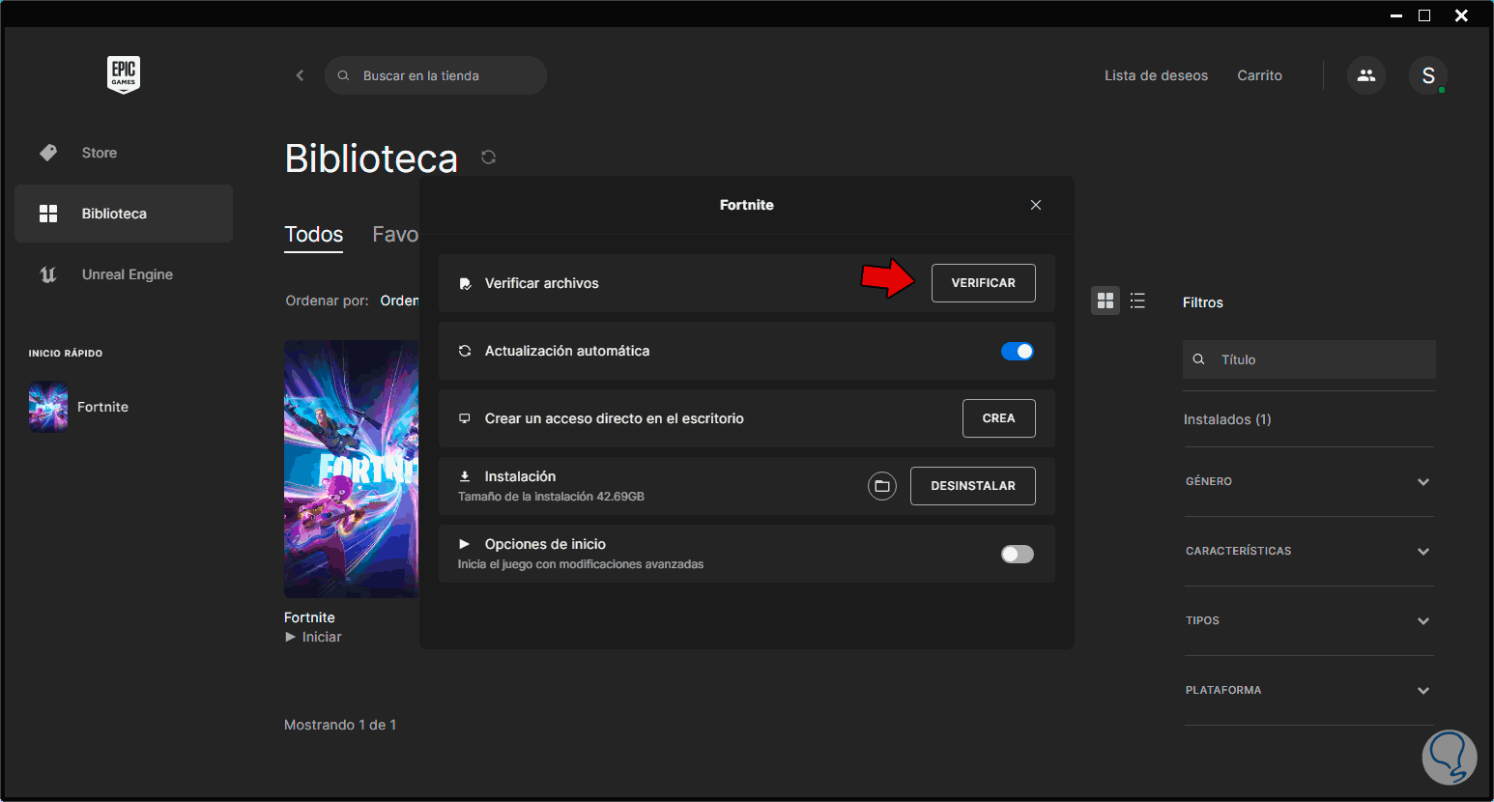Image resolution: width=1494 pixels, height=802 pixels.
Task: Click the VERIFICAR button
Action: pos(984,283)
